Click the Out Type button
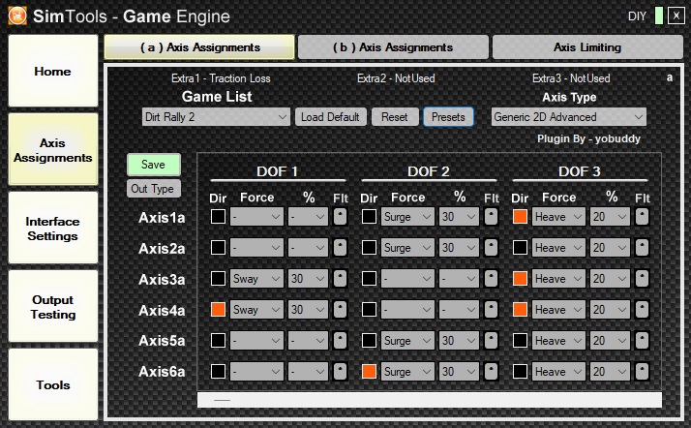Image resolution: width=691 pixels, height=428 pixels. pos(153,189)
